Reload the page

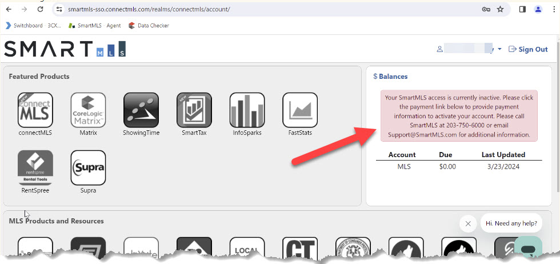40,10
